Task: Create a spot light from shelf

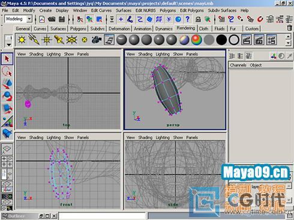Action: pyautogui.click(x=59, y=40)
